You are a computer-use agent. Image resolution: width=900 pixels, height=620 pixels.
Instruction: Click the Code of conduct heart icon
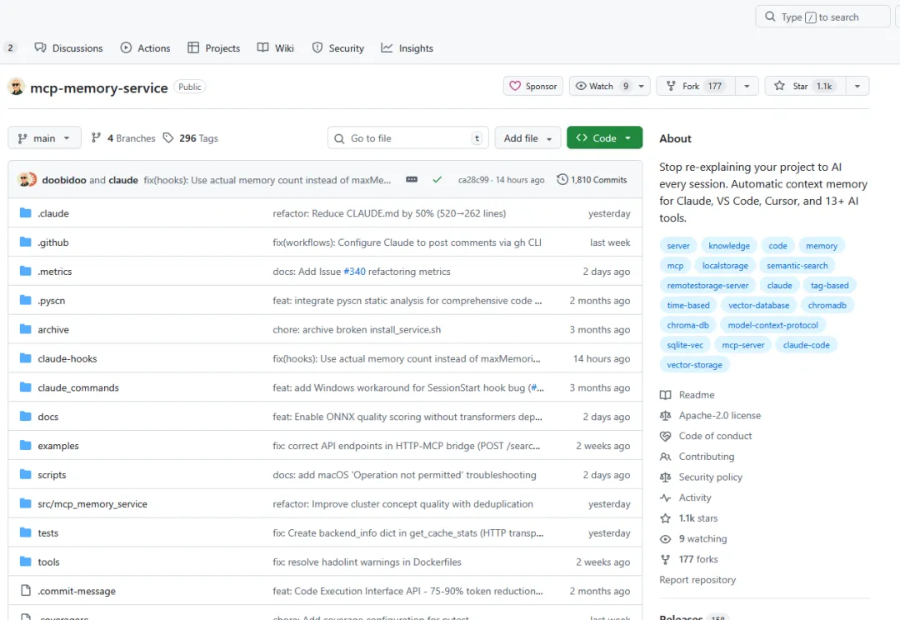(x=665, y=437)
